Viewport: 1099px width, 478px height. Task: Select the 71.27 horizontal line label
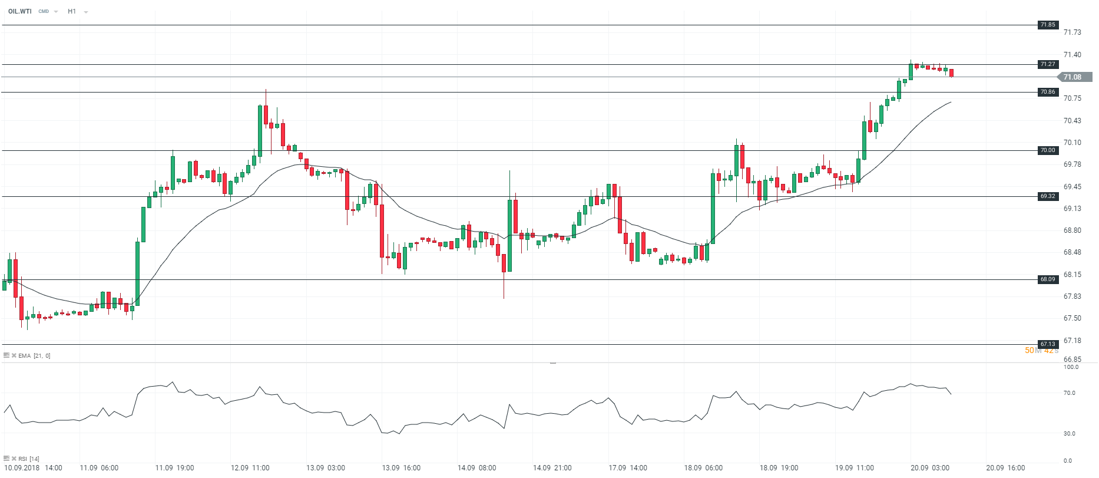pos(1048,64)
